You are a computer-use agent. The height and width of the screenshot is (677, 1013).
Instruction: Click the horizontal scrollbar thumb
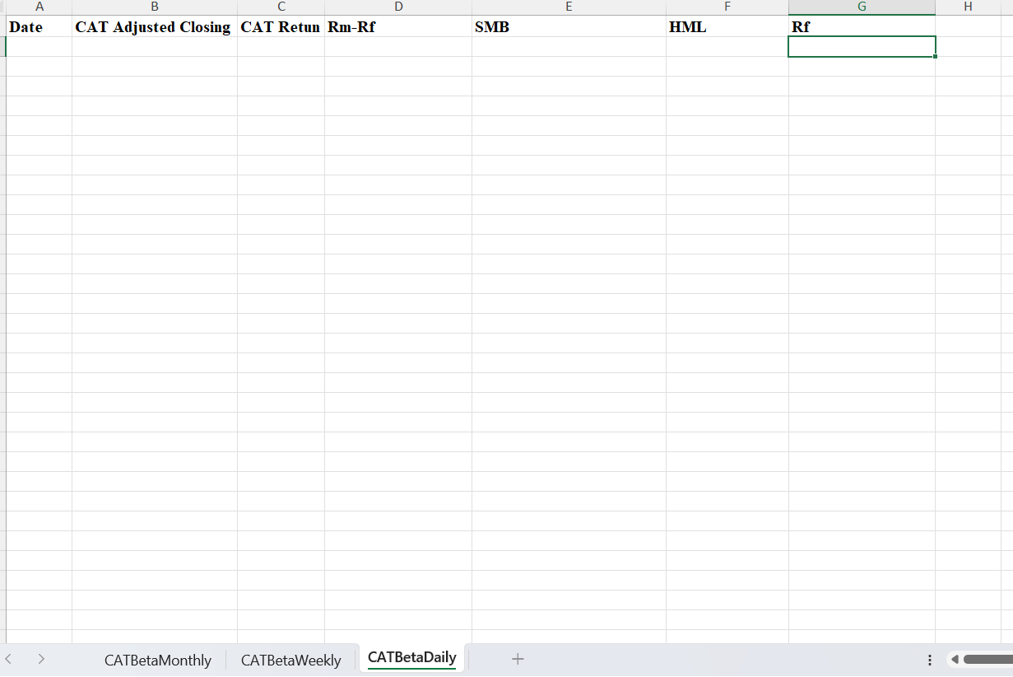(x=987, y=660)
